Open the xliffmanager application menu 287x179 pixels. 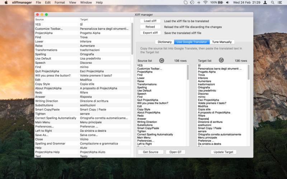click(22, 3)
